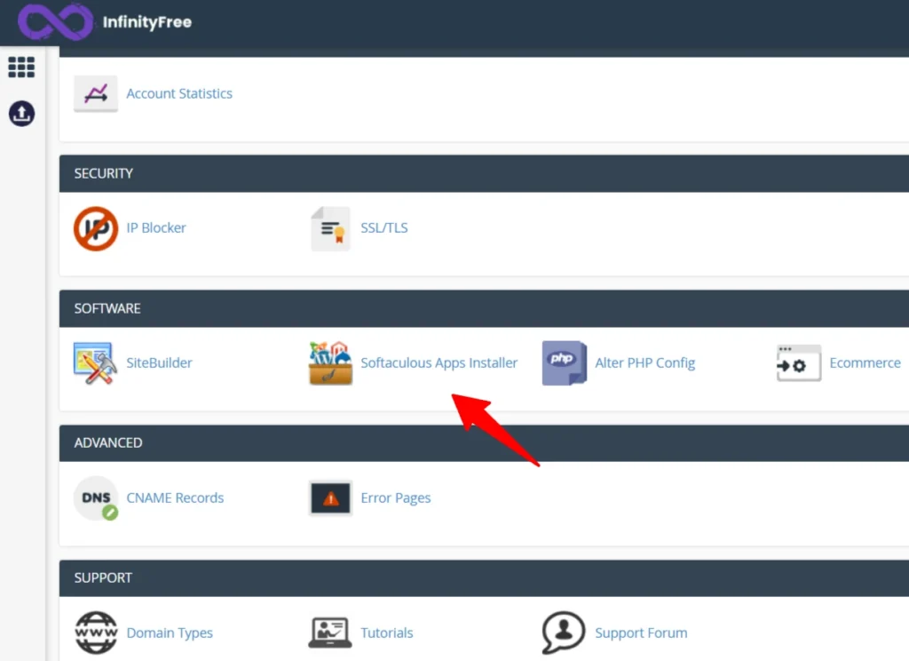The image size is (909, 661).
Task: Click the Support Forum speech bubble icon
Action: click(x=563, y=633)
